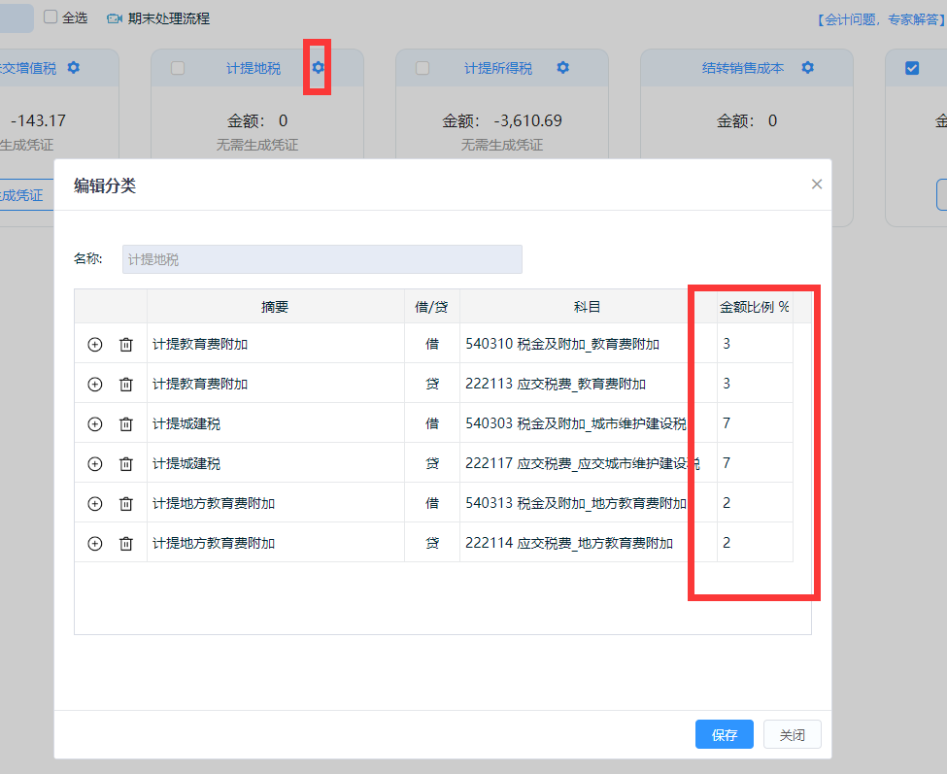Open settings gear for 结转销售成本 card

point(807,68)
